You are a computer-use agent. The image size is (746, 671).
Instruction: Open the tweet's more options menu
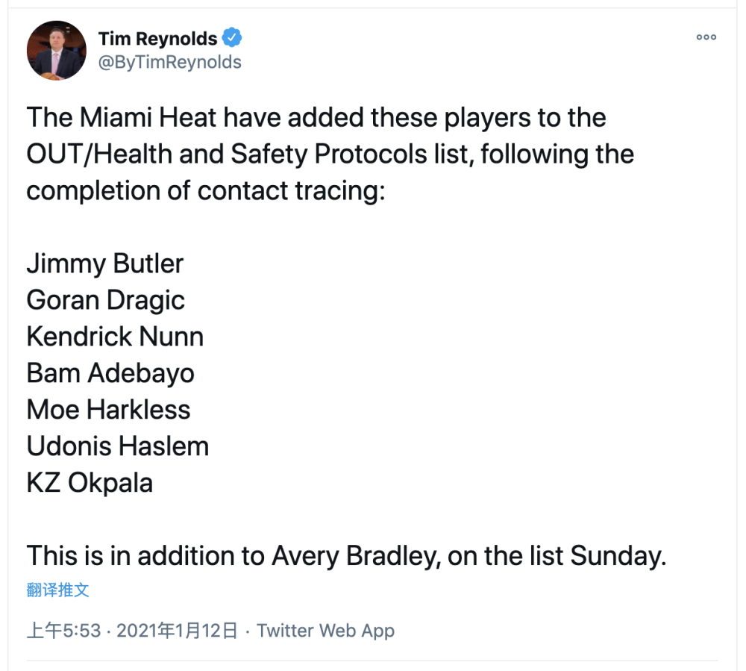[x=706, y=37]
